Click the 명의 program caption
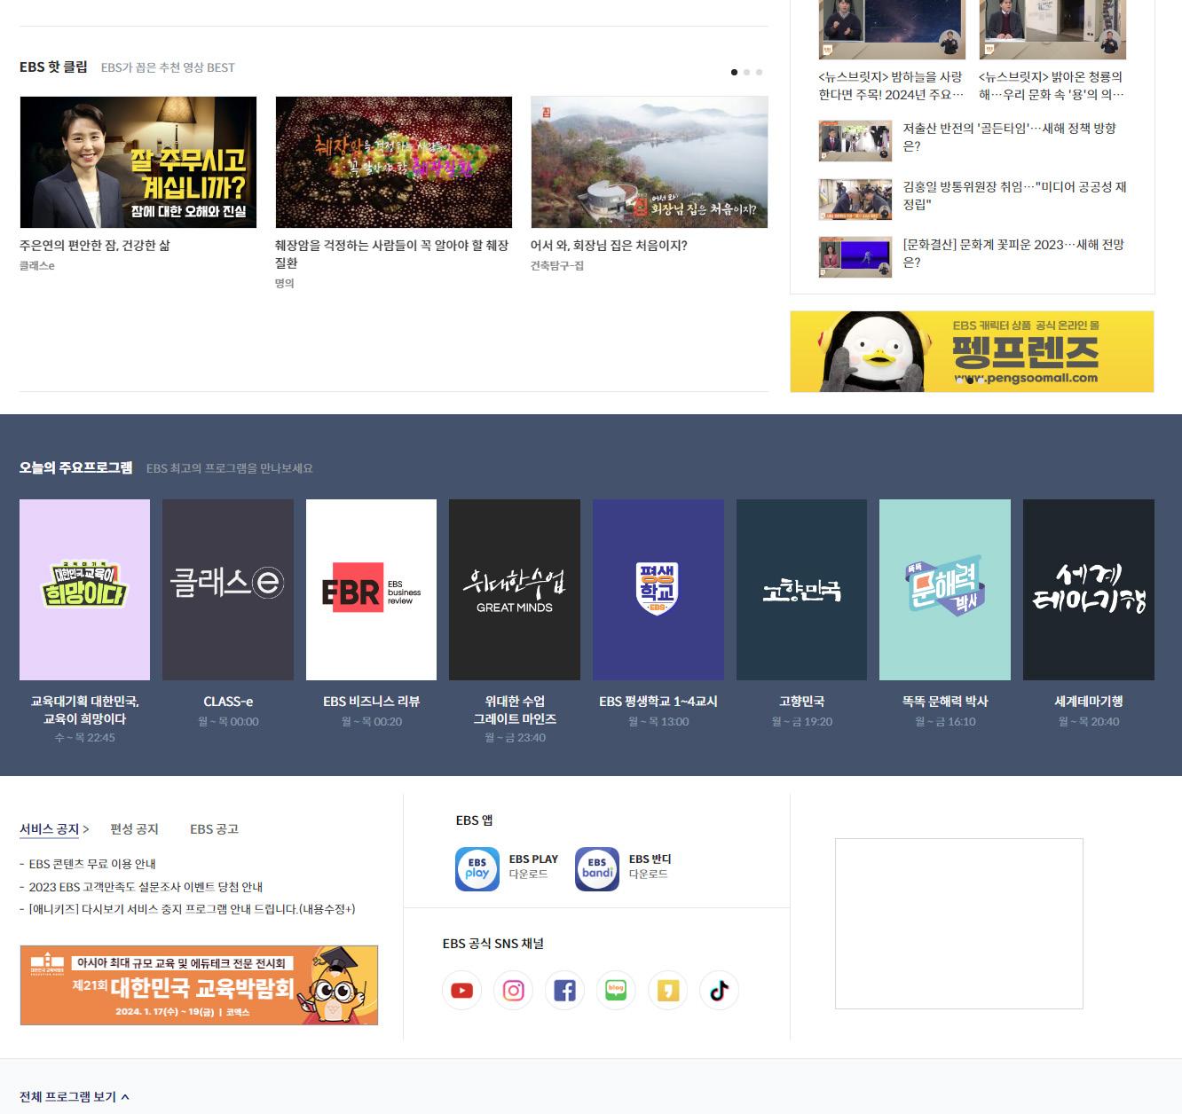Viewport: 1182px width, 1114px height. coord(284,284)
